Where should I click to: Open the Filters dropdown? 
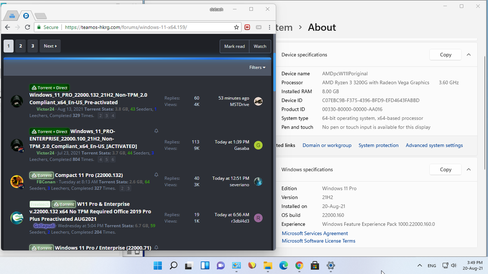click(x=257, y=67)
